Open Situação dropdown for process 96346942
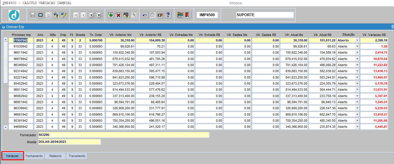Screen dimensions: 394x164 (357, 65)
